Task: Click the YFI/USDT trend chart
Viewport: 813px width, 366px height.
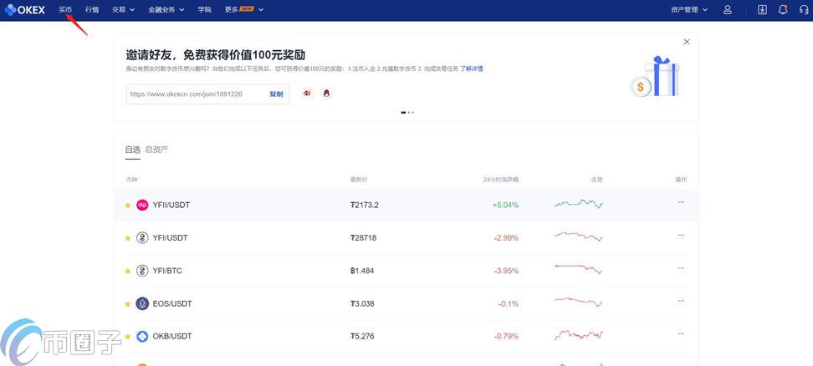Action: [x=579, y=236]
